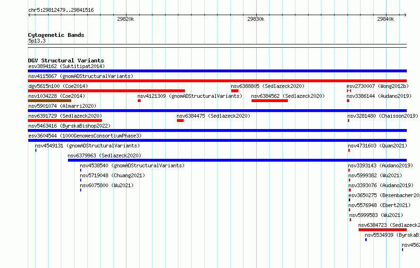Image resolution: width=420 pixels, height=268 pixels.
Task: Open nsv5901074 (Almarri2020) label
Action: tap(62, 106)
